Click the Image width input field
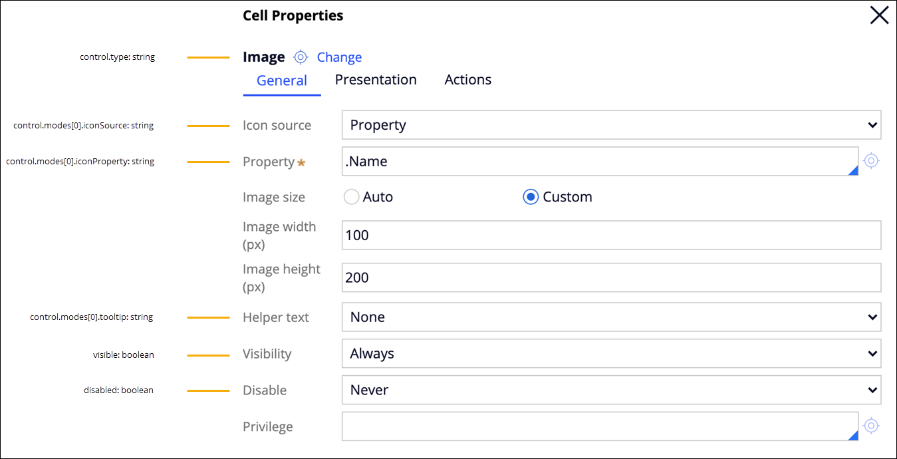This screenshot has height=459, width=897. pos(611,235)
